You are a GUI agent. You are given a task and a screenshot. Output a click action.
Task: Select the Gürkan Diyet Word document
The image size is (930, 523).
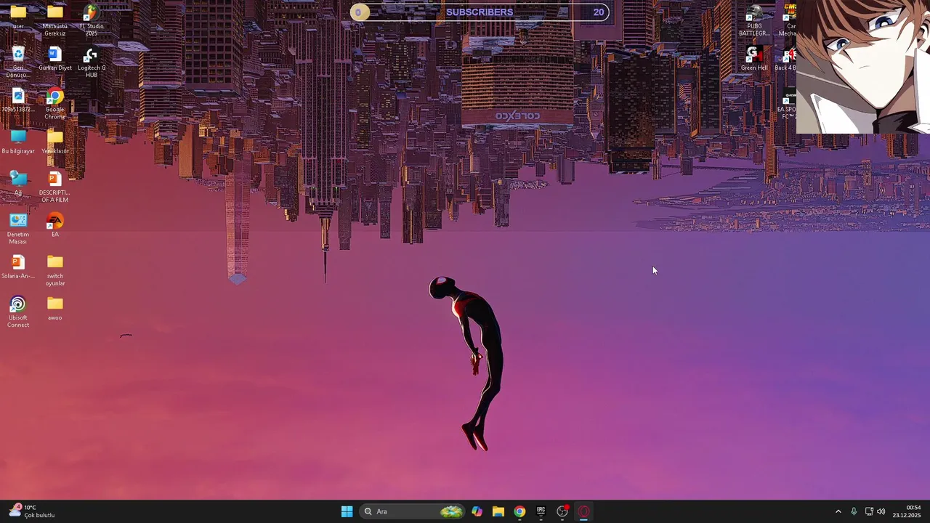(x=54, y=59)
